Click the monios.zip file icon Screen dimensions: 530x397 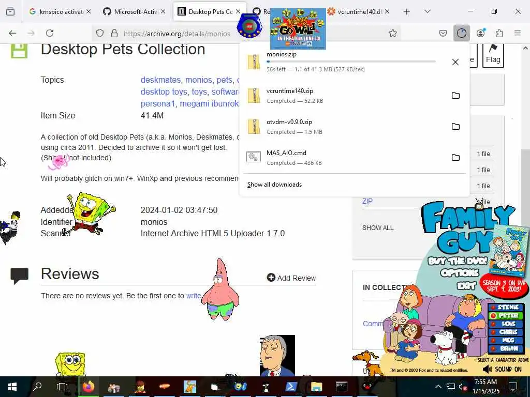click(x=254, y=62)
